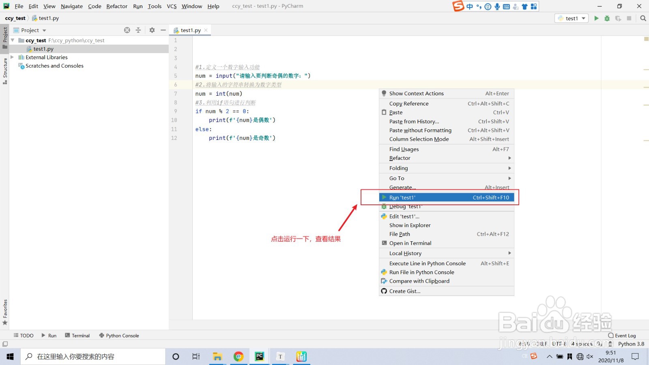This screenshot has width=649, height=365.
Task: Run test1 with the green toolbar play icon
Action: pos(596,18)
